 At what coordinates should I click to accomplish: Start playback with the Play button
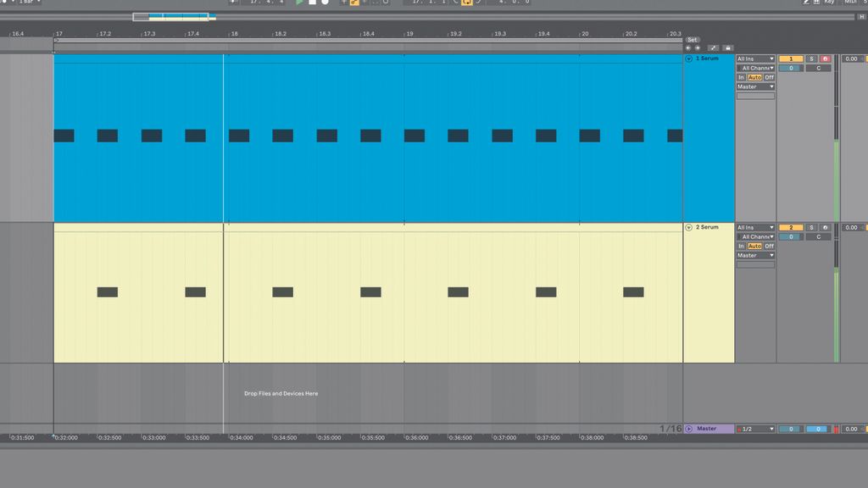pos(300,3)
